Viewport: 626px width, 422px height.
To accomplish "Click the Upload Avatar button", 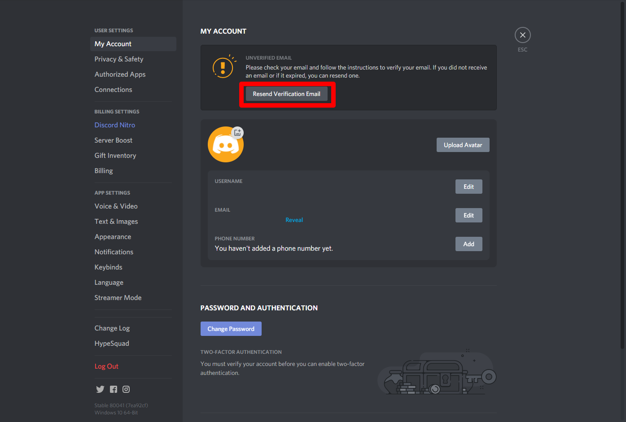I will click(x=463, y=145).
